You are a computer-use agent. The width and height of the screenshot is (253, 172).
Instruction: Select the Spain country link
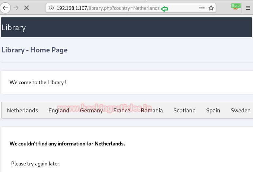point(213,110)
